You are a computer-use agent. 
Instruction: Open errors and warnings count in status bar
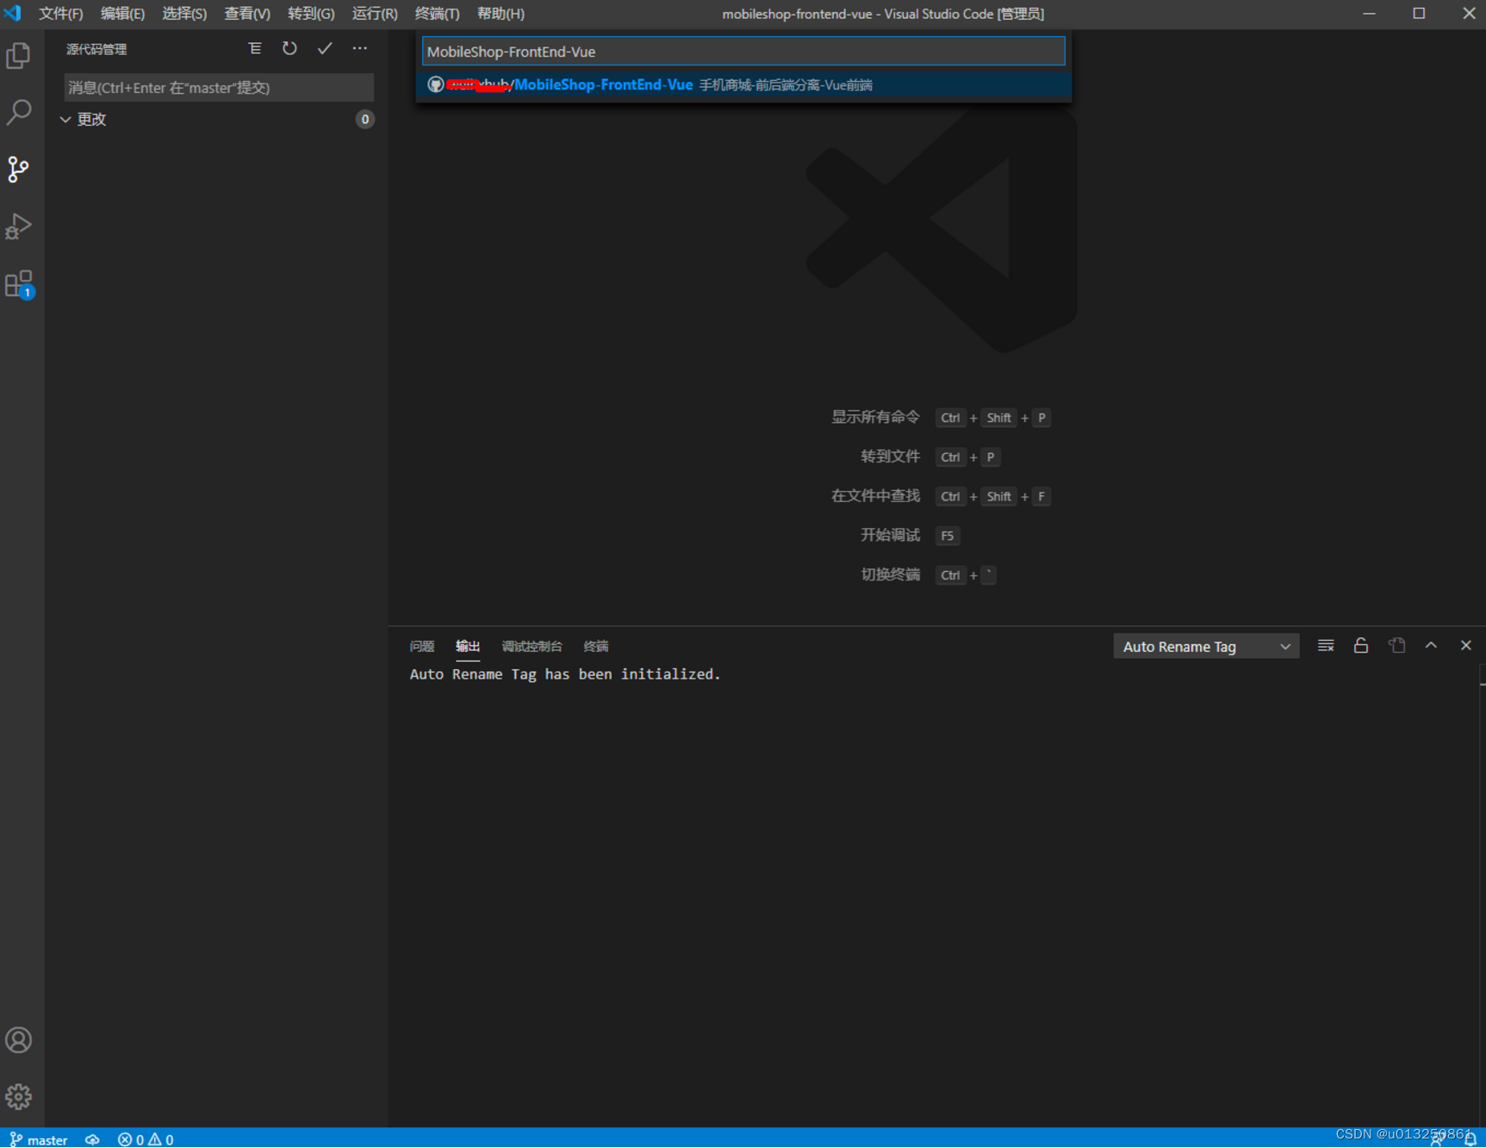click(146, 1139)
